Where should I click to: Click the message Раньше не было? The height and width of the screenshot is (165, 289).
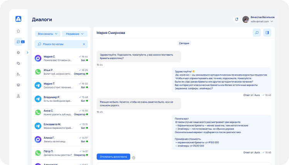pyautogui.click(x=139, y=104)
